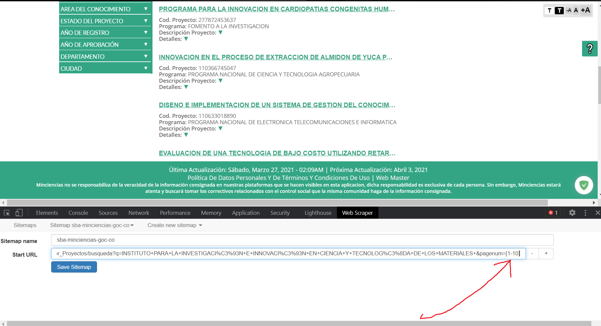The image size is (601, 326).
Task: Click the Save Sitemap button
Action: pos(74,267)
